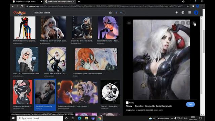
Task: Open Google quick settings gear
Action: click(183, 12)
